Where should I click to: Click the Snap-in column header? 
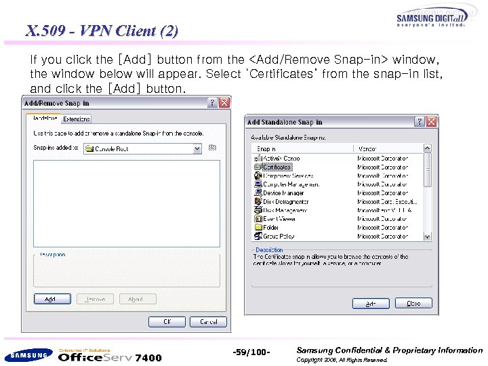302,148
